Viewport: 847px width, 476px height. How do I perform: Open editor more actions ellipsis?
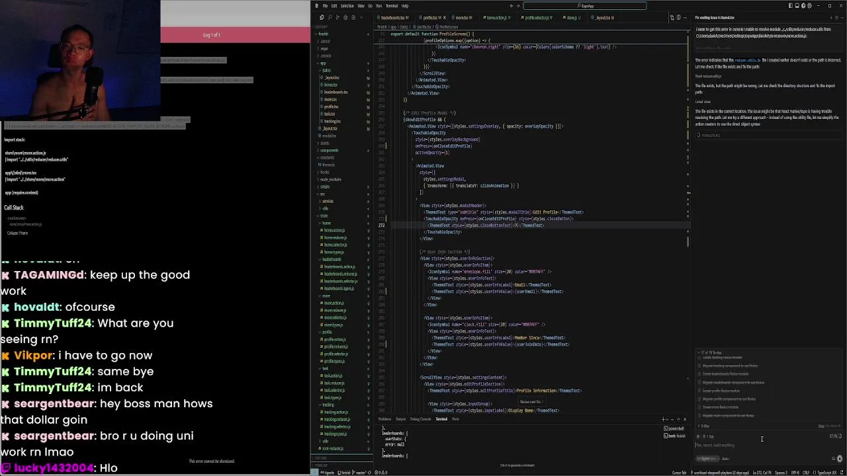tap(685, 17)
